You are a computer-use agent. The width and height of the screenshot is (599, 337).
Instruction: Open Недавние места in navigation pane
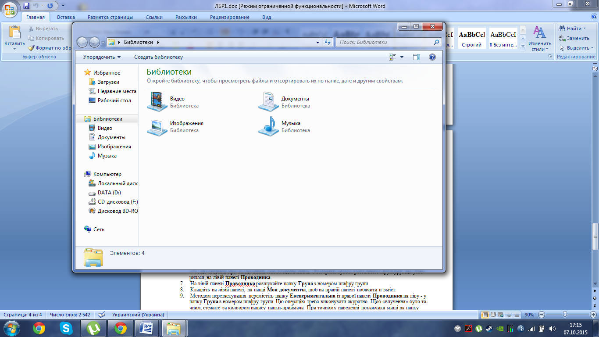tap(113, 91)
